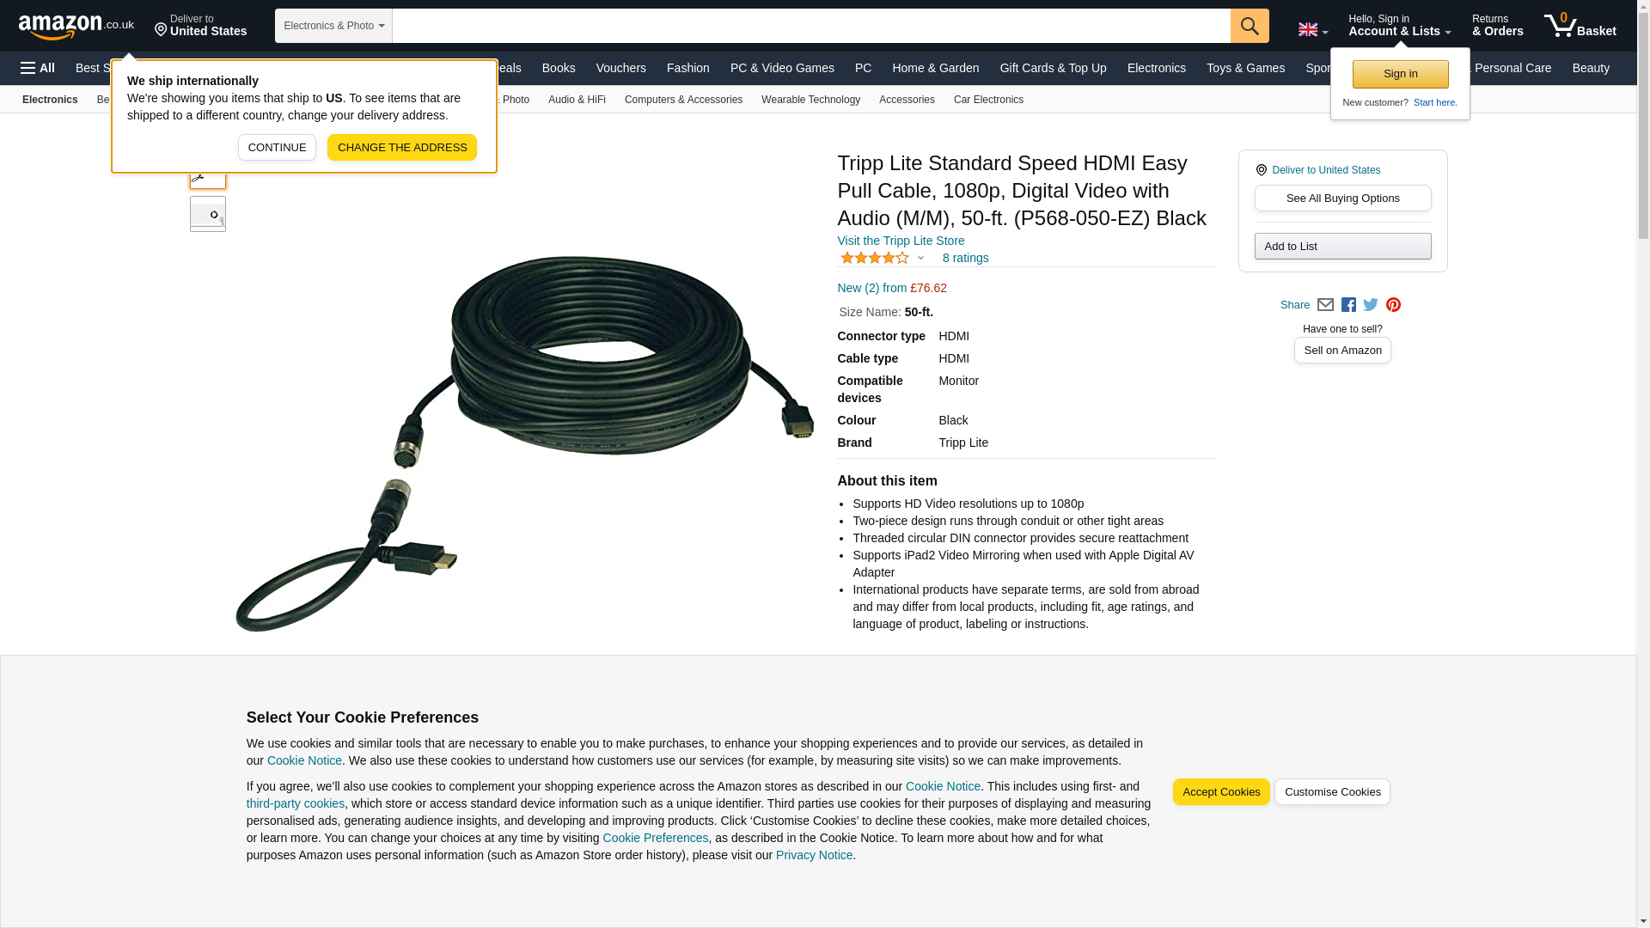Click the search magnifier button
Viewport: 1650px width, 928px height.
click(x=1250, y=26)
